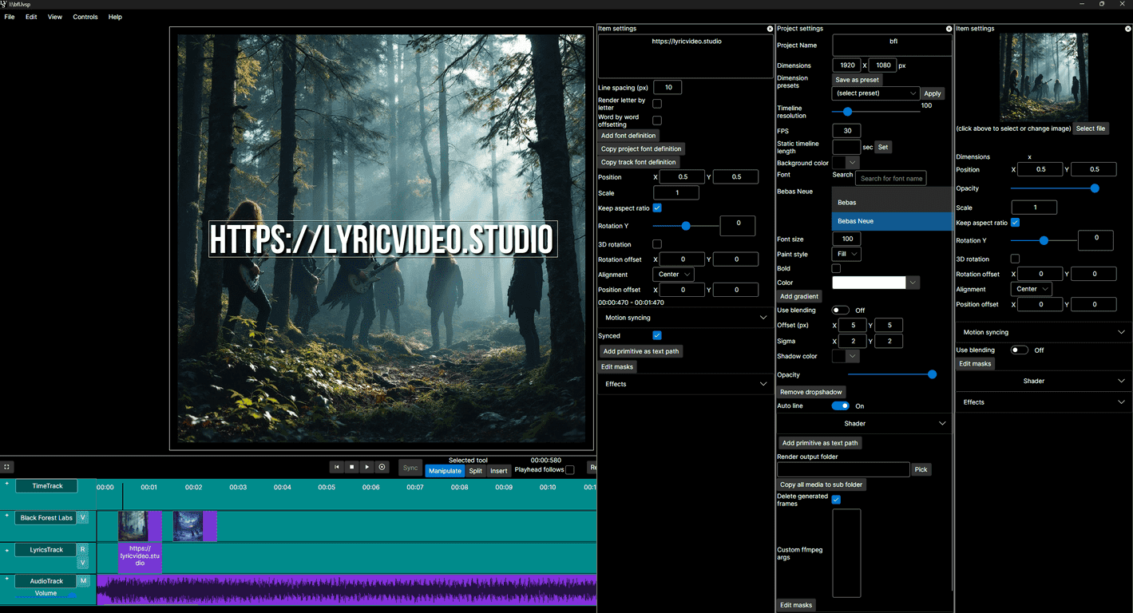Open the Alignment dropdown set to Center
The width and height of the screenshot is (1133, 613).
(673, 274)
